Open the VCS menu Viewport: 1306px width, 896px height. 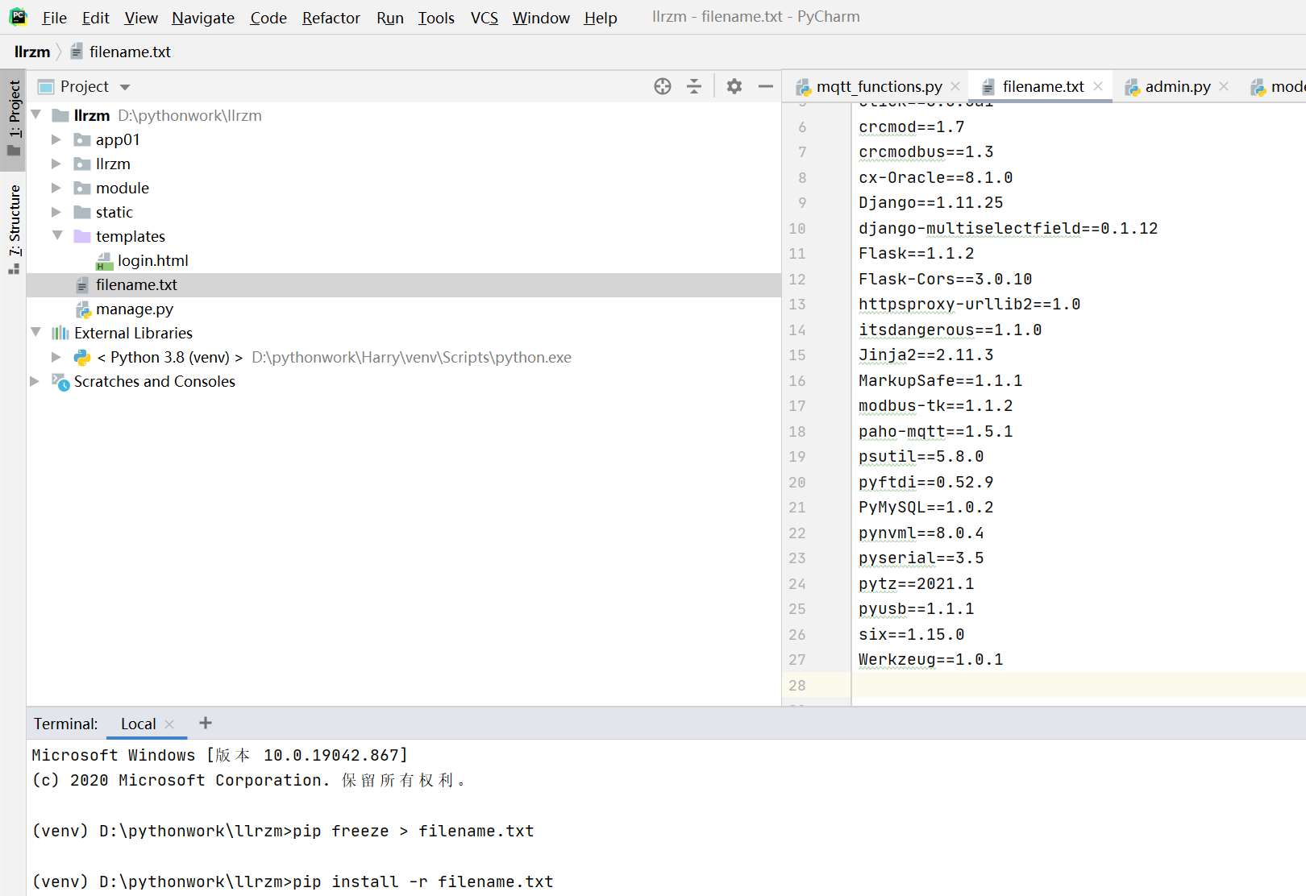(484, 17)
